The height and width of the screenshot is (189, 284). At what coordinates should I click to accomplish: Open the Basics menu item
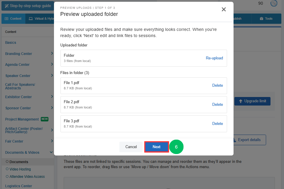click(11, 43)
